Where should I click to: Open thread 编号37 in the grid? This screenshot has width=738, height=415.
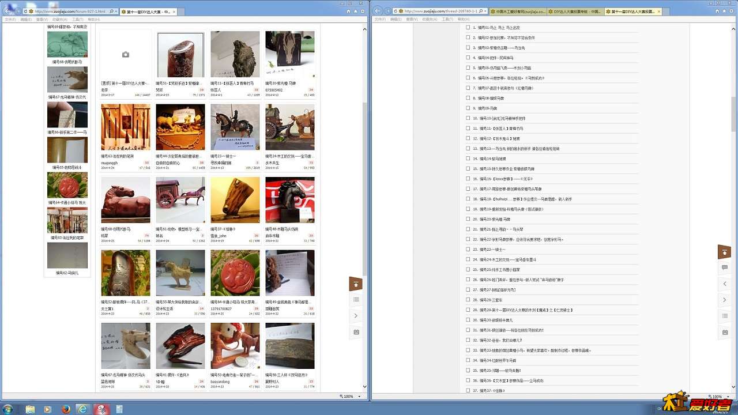click(x=223, y=229)
